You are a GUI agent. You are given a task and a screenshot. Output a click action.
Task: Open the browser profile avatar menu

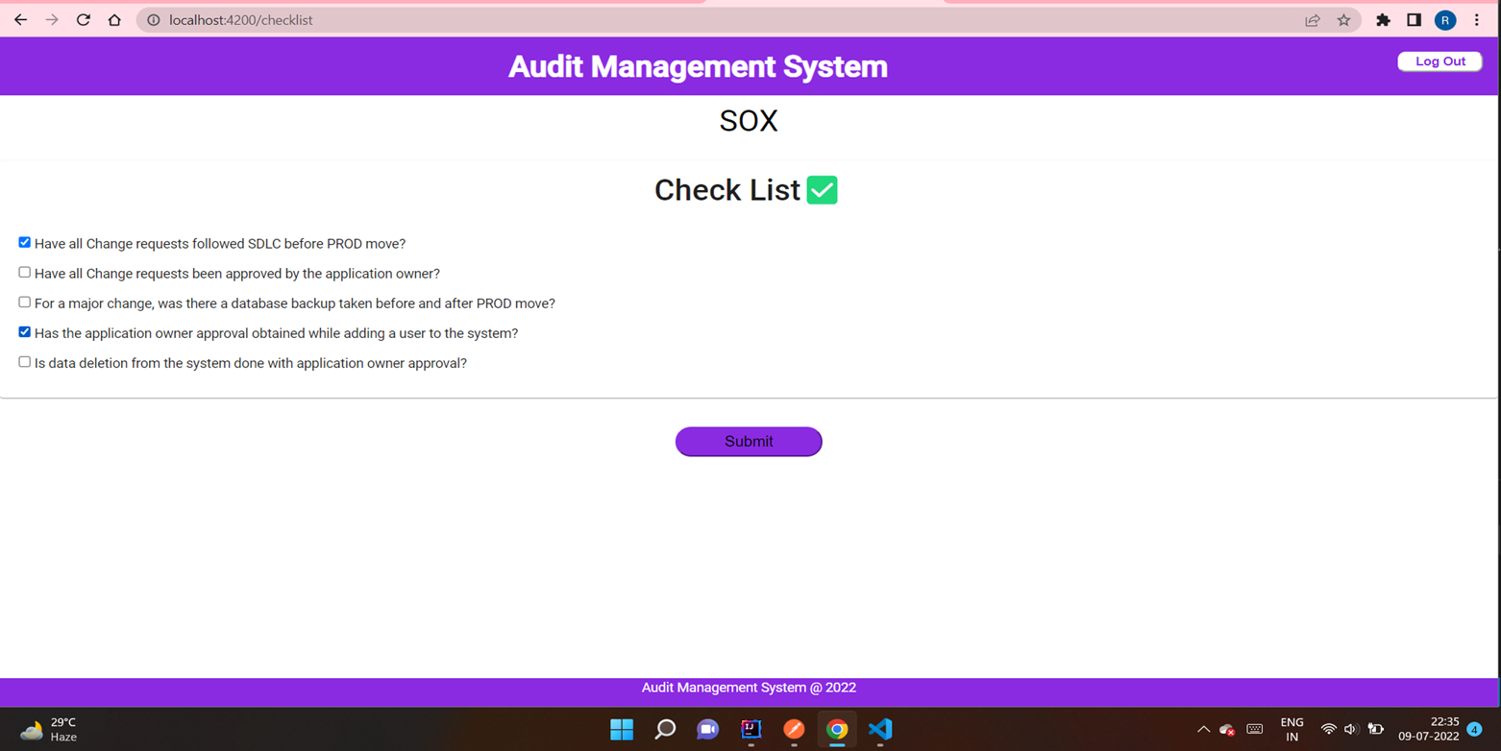[1445, 19]
